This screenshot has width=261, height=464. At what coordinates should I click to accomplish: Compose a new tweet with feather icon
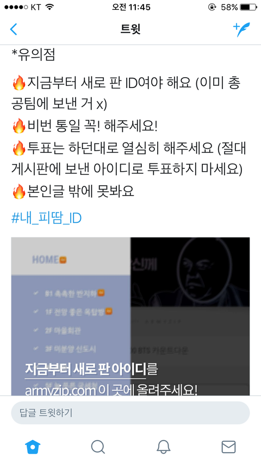pyautogui.click(x=241, y=29)
